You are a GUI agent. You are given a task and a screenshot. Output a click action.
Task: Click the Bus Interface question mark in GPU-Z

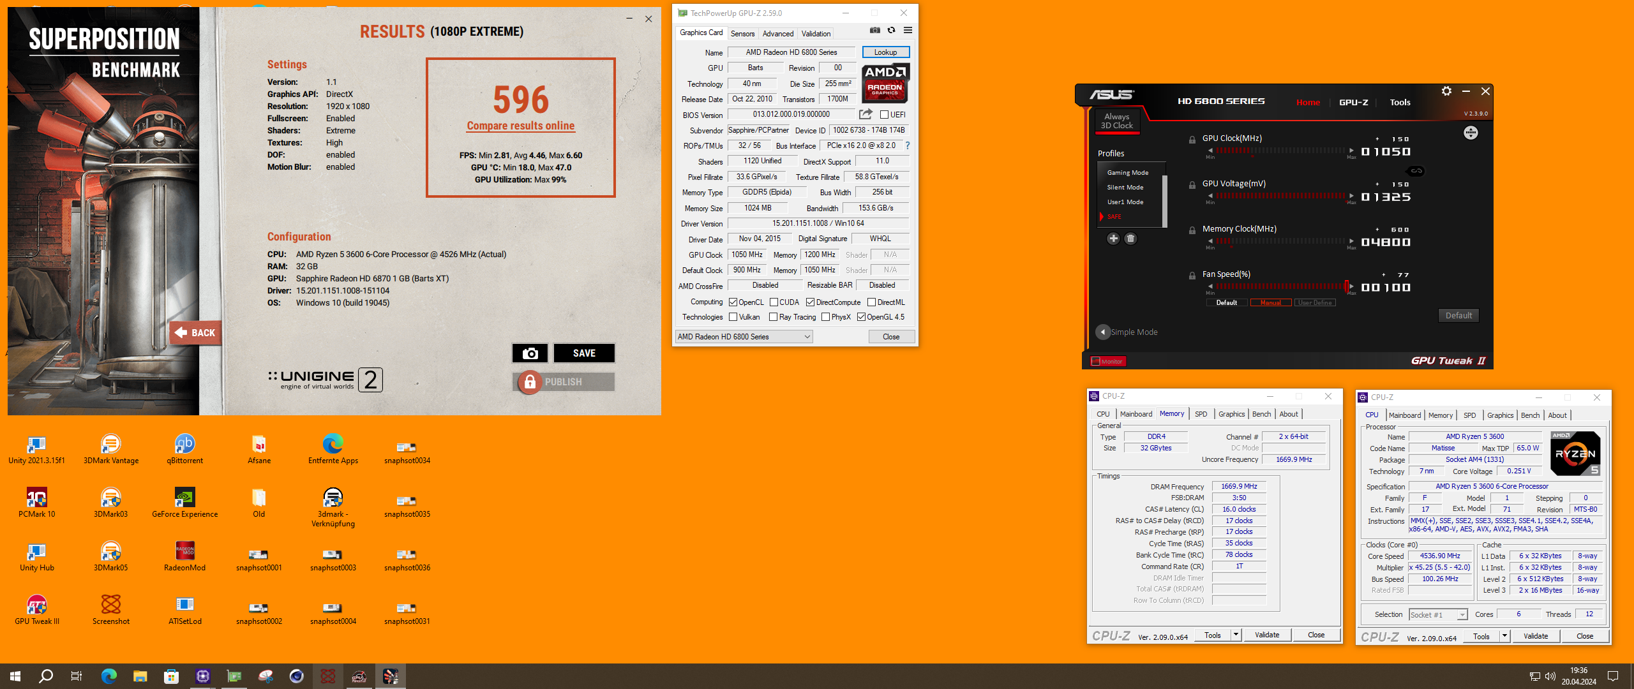(x=908, y=145)
